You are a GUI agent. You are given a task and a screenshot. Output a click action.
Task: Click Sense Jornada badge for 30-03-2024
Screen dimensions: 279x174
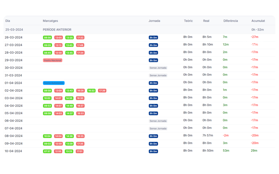tap(158, 68)
